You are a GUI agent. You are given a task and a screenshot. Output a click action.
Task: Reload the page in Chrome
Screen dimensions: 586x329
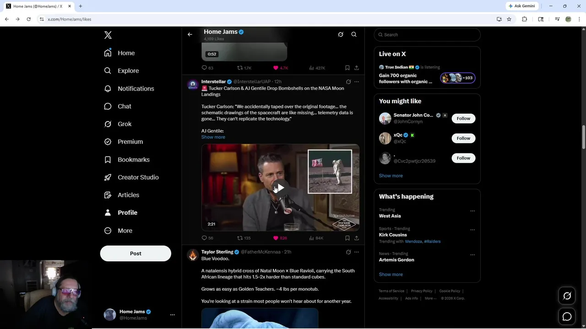[x=28, y=19]
